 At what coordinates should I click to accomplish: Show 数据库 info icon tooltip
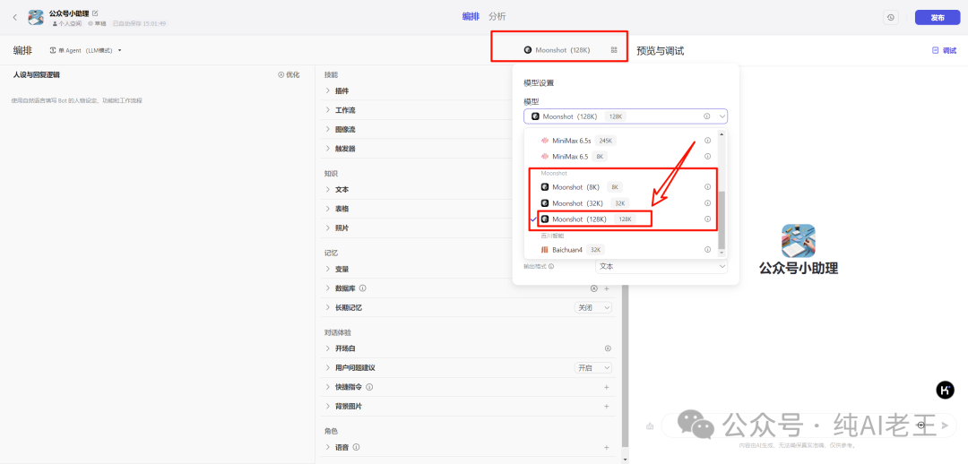[x=363, y=288]
